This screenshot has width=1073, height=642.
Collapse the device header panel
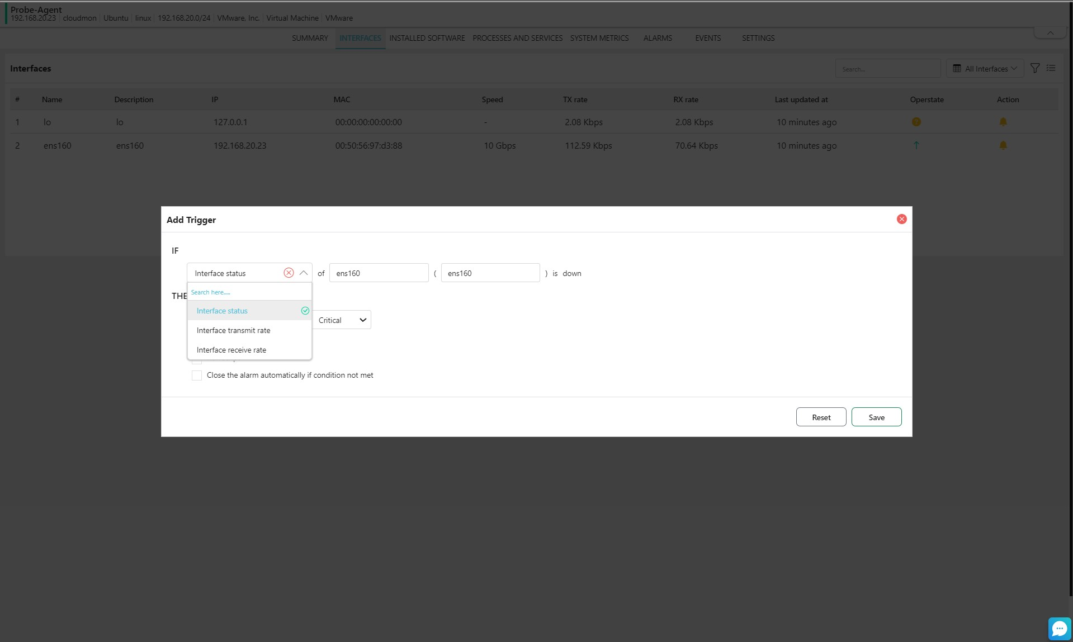click(1050, 33)
